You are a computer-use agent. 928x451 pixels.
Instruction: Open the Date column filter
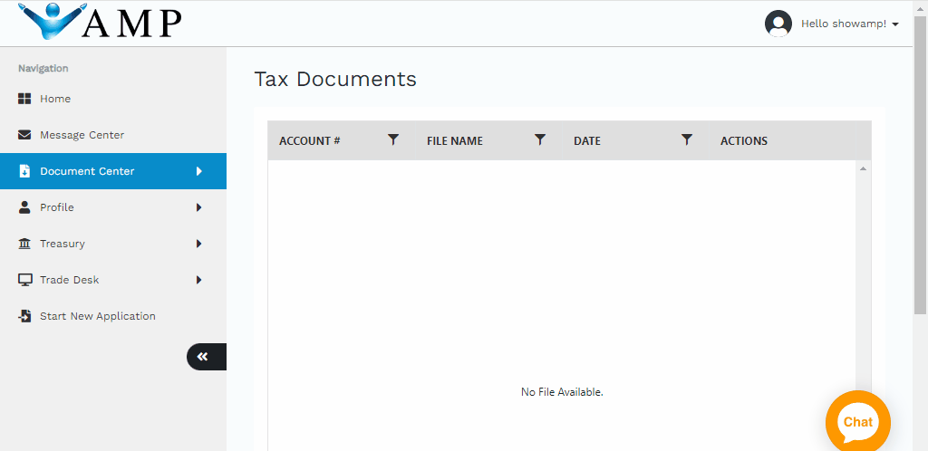[687, 139]
